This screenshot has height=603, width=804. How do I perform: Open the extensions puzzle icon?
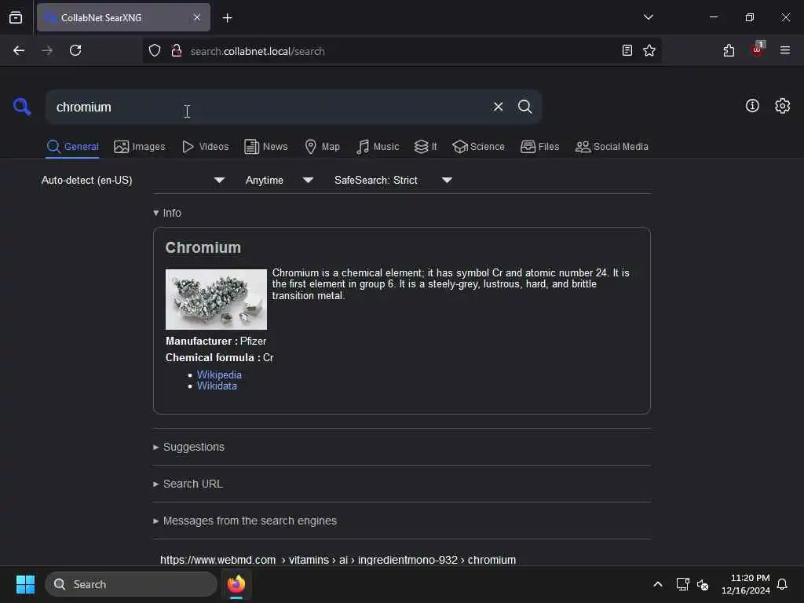tap(729, 50)
